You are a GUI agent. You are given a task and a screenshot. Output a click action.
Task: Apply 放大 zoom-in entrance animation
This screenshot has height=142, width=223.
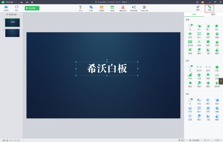199,35
